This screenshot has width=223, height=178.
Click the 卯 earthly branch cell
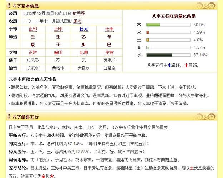[x=84, y=45]
